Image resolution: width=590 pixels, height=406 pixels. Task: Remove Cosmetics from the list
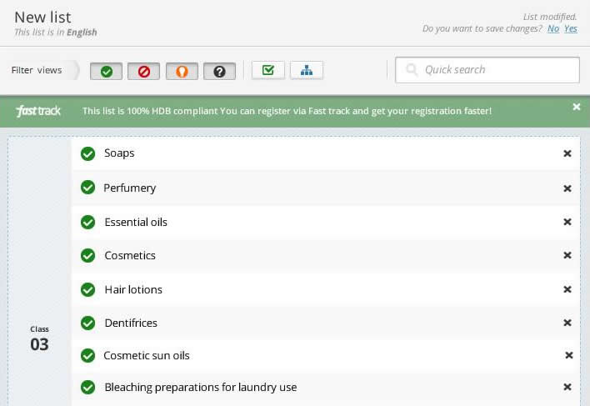567,255
